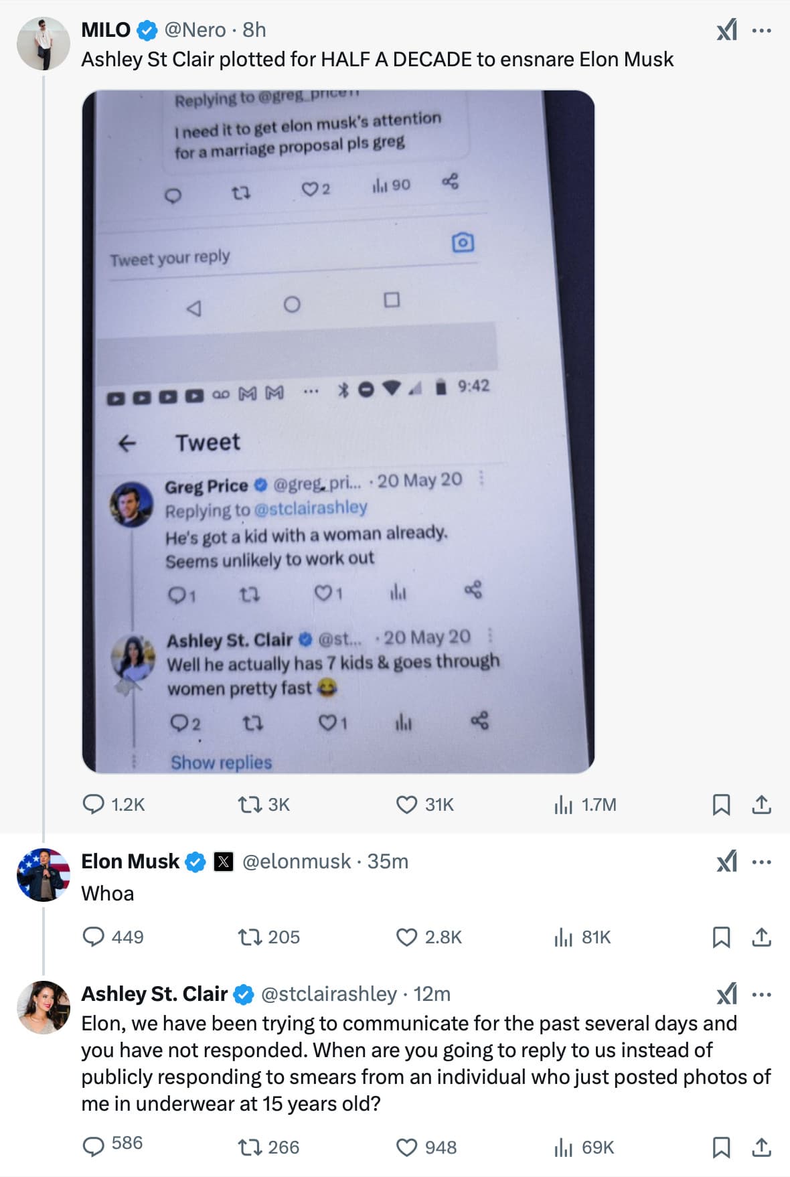
Task: Open more options on Elon Musk's reply
Action: [761, 862]
